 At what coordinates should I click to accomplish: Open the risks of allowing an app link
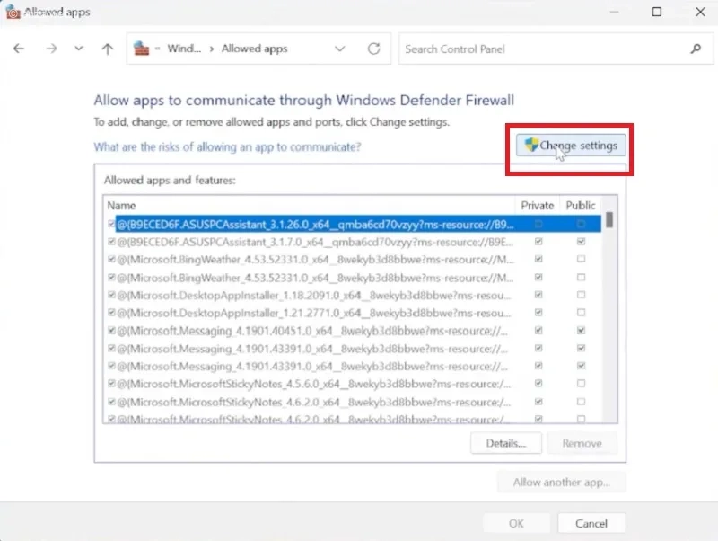click(x=227, y=147)
